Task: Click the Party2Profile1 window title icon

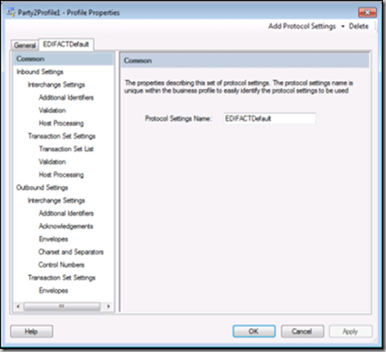Action: pyautogui.click(x=11, y=12)
